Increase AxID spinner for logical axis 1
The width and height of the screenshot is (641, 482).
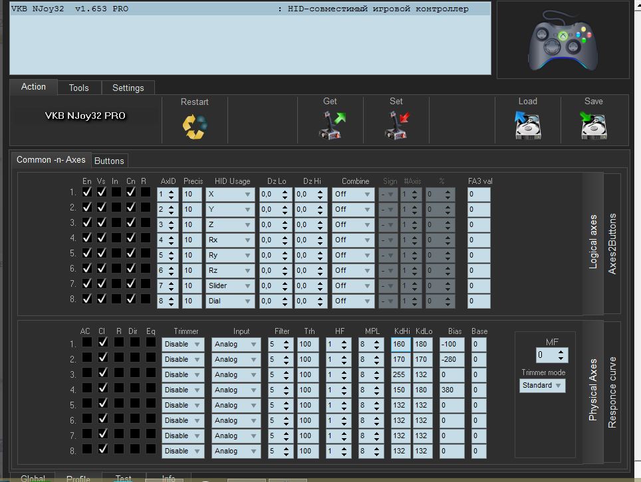[172, 191]
